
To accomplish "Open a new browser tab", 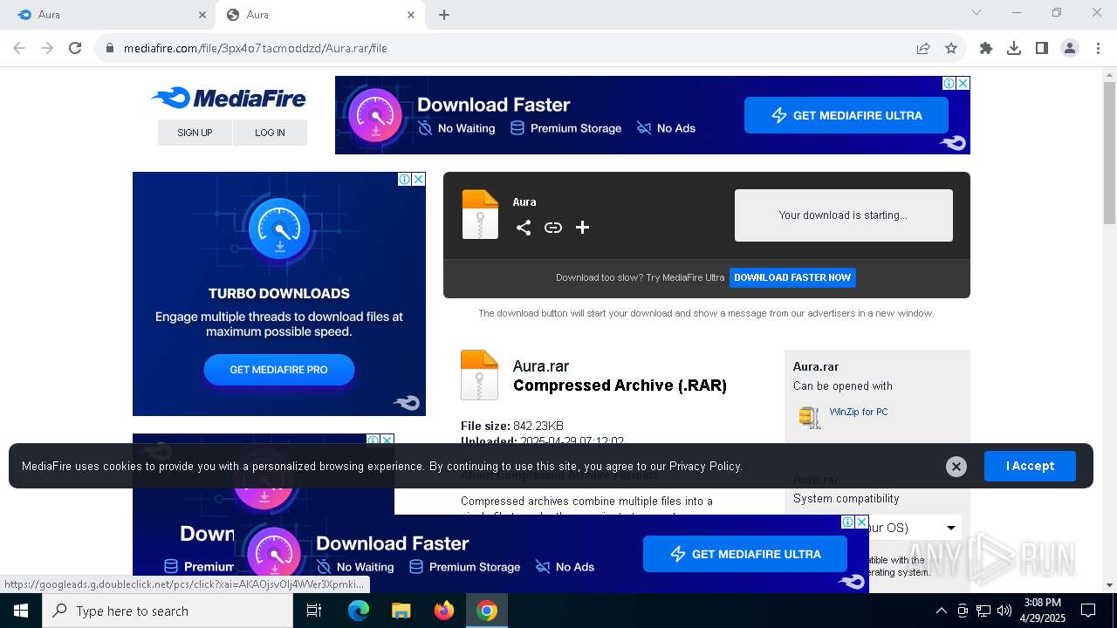I will [444, 15].
